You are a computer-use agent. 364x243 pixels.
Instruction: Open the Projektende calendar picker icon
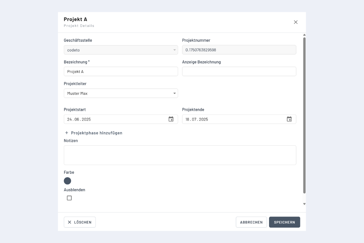pyautogui.click(x=289, y=119)
